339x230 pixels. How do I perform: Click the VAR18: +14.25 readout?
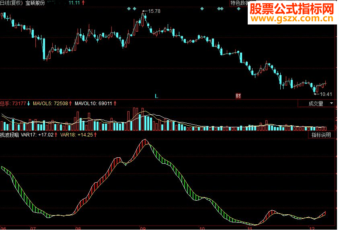coord(76,135)
